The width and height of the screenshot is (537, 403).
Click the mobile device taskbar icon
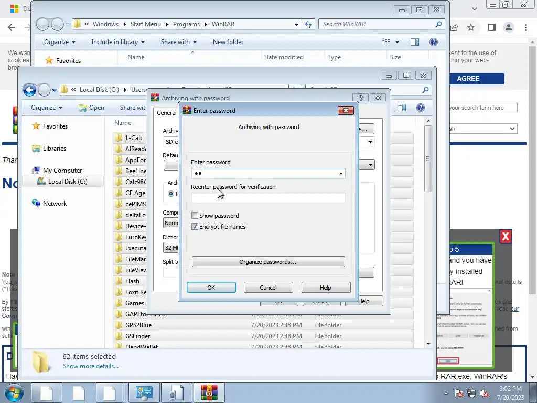pyautogui.click(x=176, y=393)
